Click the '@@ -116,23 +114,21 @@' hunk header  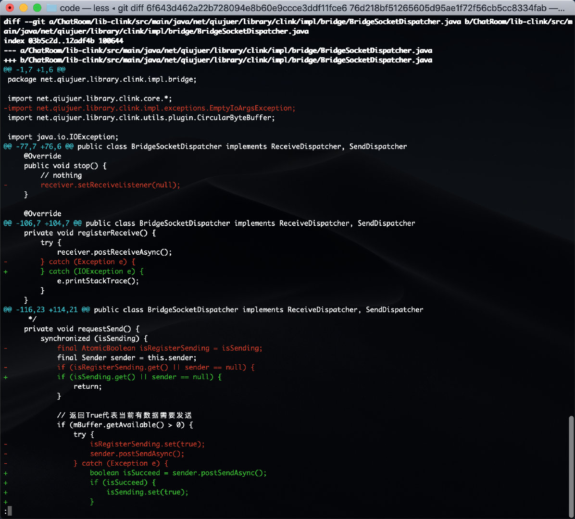[47, 309]
